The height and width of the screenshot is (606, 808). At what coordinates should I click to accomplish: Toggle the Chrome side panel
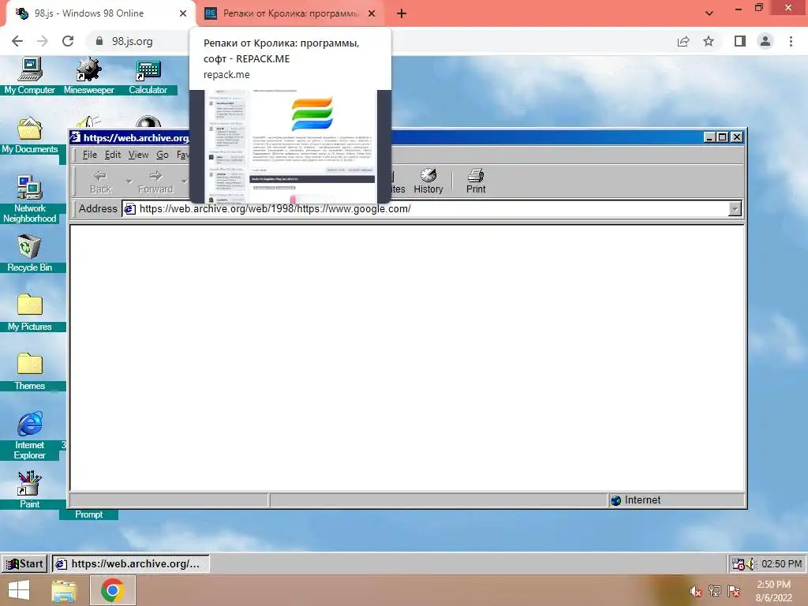740,41
